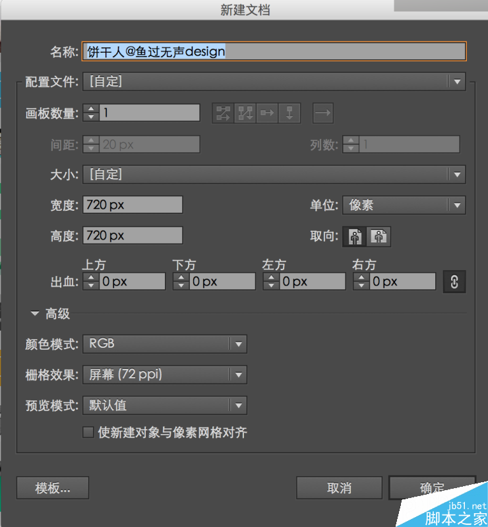Image resolution: width=488 pixels, height=527 pixels.
Task: Open the 单位 units dropdown
Action: pos(404,205)
